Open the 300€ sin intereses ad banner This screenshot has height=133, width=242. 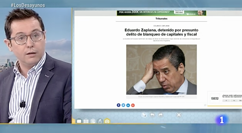tap(162, 13)
